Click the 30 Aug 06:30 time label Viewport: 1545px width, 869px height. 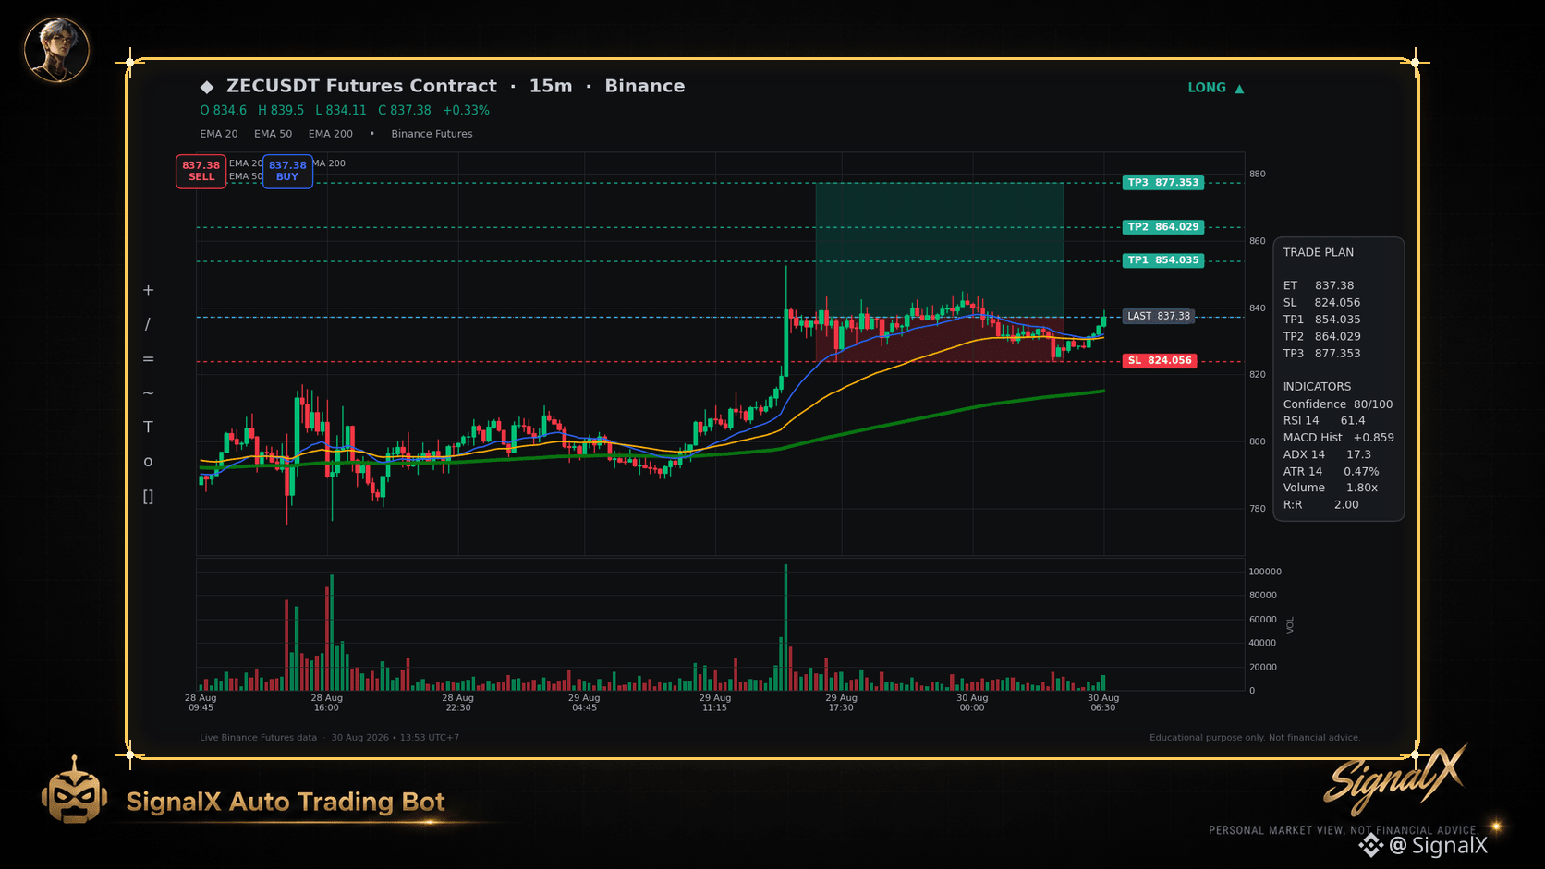1103,703
